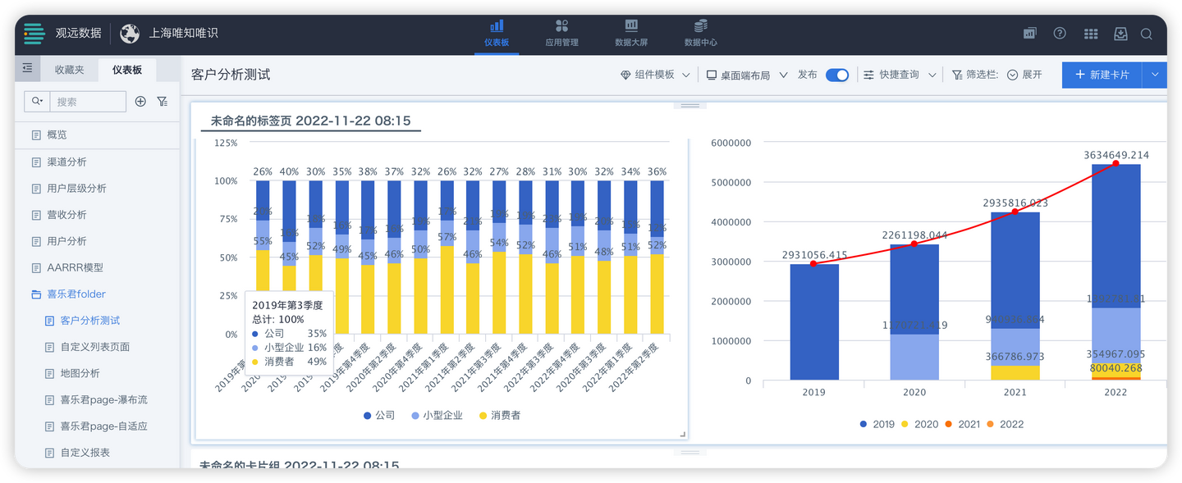1182x483 pixels.
Task: Click the 2019 bar in right chart
Action: (814, 321)
